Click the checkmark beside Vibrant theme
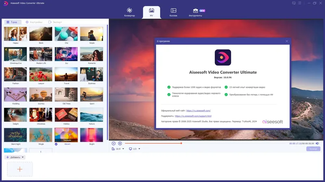This screenshot has height=182, width=325. (x=56, y=144)
